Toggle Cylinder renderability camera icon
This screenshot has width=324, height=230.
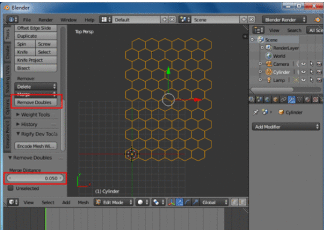[319, 72]
